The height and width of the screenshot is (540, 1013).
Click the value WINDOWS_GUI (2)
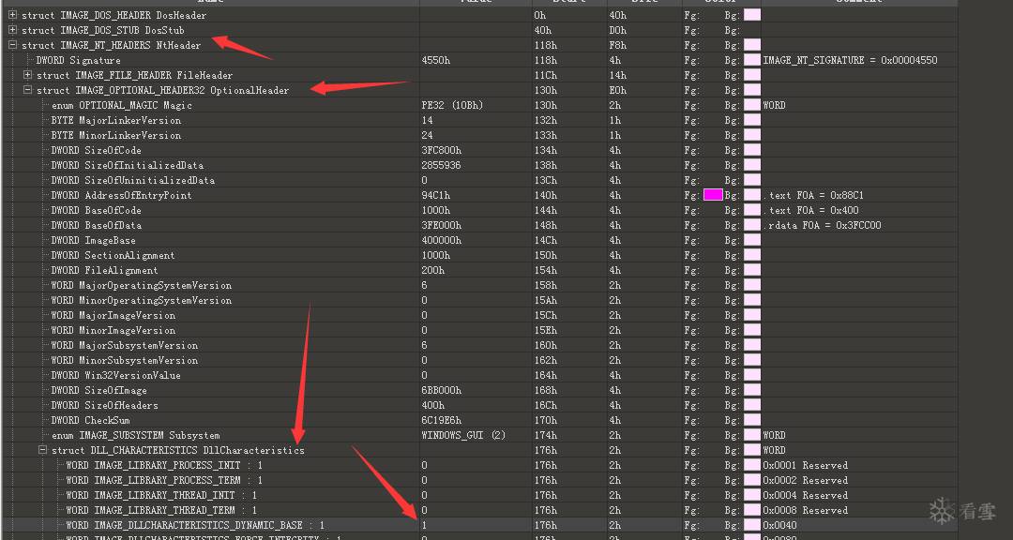pyautogui.click(x=463, y=435)
